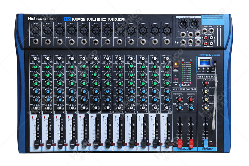The height and width of the screenshot is (166, 249).
Task: Click the green LOW knob on channel 8
Action: [120, 83]
